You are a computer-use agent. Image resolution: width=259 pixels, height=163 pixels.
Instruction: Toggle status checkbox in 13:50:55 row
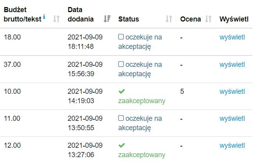click(x=121, y=118)
